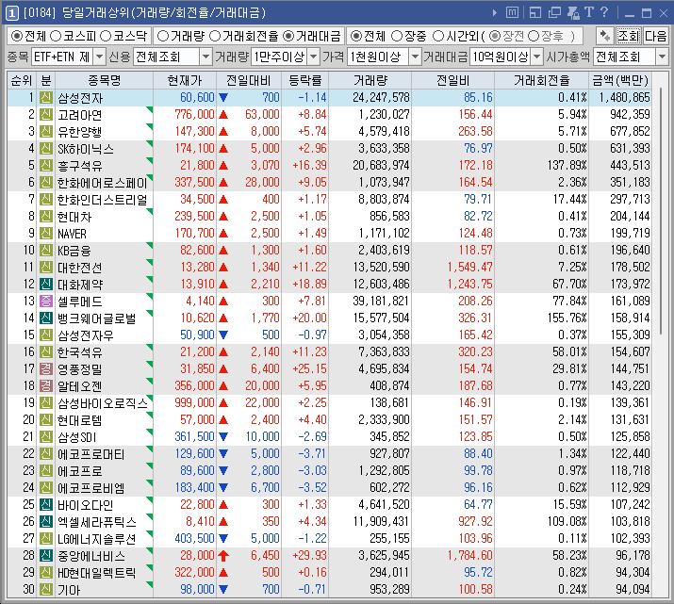
Task: Click the purple 증 badge for 셀루메드
Action: tap(46, 302)
